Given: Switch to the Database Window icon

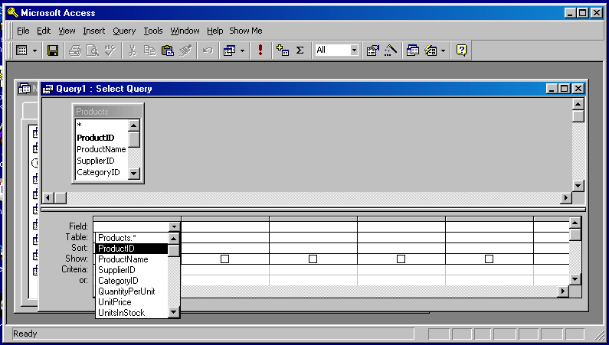Looking at the screenshot, I should (412, 50).
